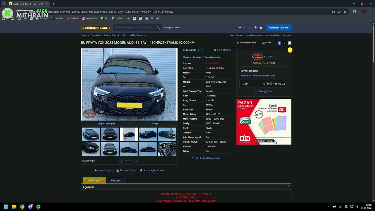Open Tüm İlanları of the seller
Screen dimensions: 375x211
pyautogui.click(x=245, y=76)
